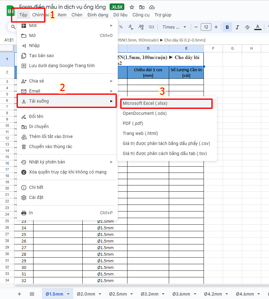
Task: Open the Ø2.0mm sheet tab dropdown arrow
Action: [100, 294]
